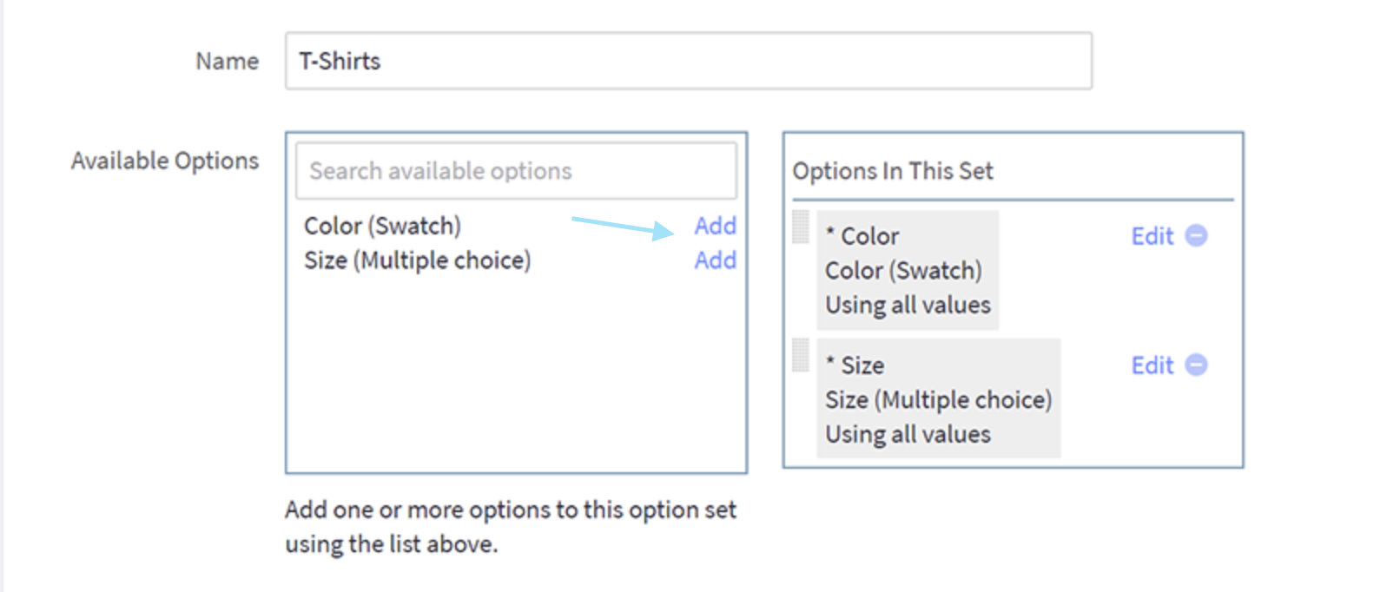Add the Color (Swatch) option
This screenshot has width=1387, height=592.
(x=715, y=226)
